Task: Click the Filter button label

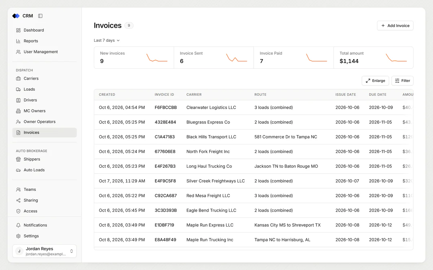Action: 406,81
